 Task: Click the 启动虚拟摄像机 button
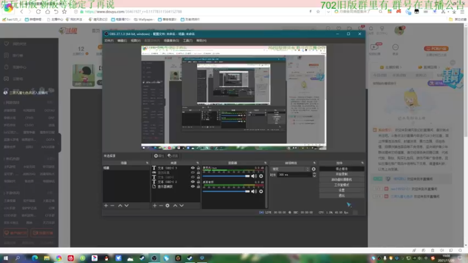[342, 179]
